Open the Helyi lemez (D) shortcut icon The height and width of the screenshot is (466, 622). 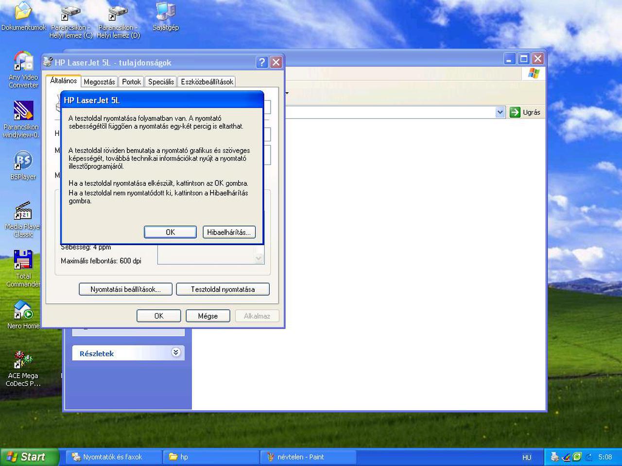pos(118,13)
